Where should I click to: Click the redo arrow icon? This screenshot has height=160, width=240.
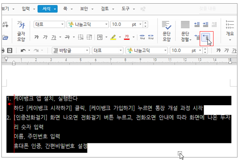36,50
